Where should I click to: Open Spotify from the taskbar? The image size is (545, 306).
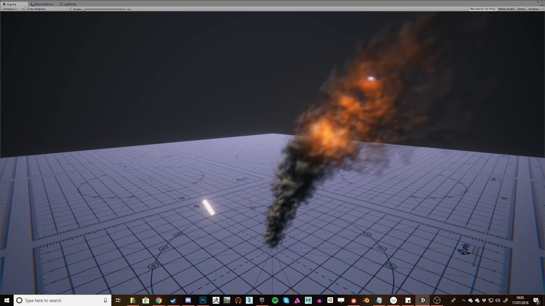[x=275, y=300]
